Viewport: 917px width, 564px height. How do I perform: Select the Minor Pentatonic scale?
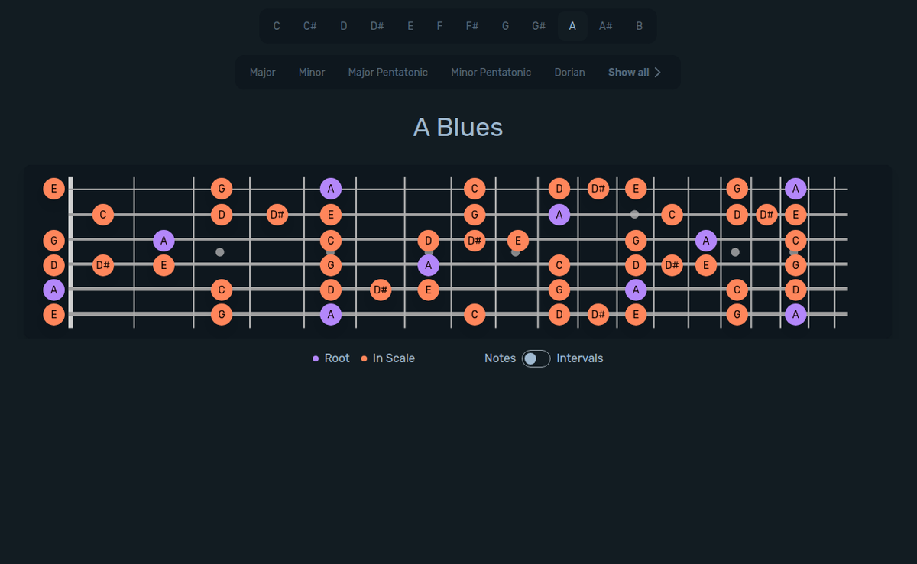pyautogui.click(x=491, y=72)
